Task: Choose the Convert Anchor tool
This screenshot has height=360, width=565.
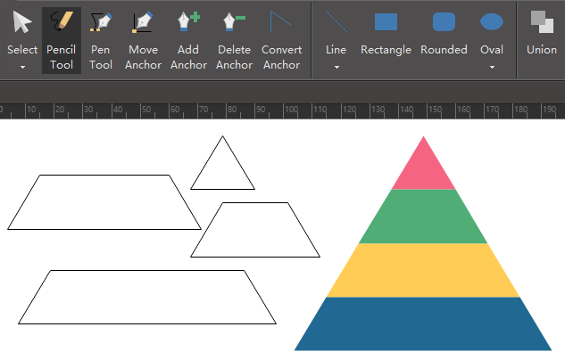Action: 281,40
